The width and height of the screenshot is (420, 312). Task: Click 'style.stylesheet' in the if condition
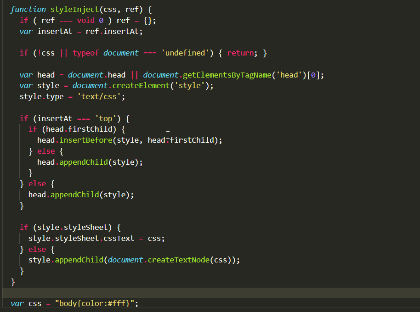[x=72, y=228]
